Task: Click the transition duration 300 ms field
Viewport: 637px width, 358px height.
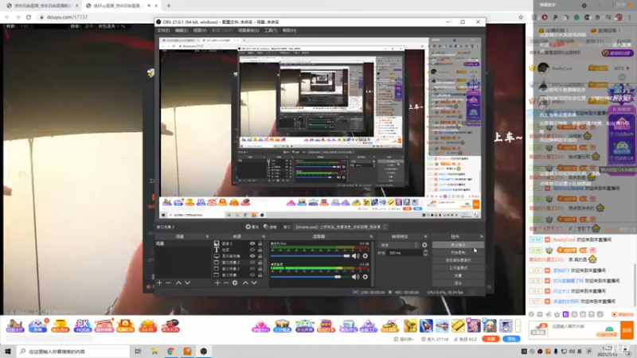Action: [x=405, y=253]
